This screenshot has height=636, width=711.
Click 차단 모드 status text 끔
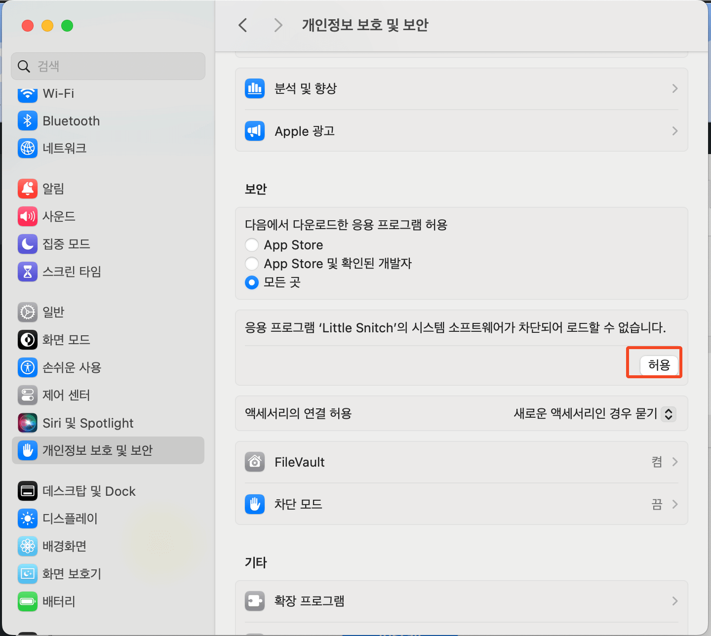[x=657, y=504]
